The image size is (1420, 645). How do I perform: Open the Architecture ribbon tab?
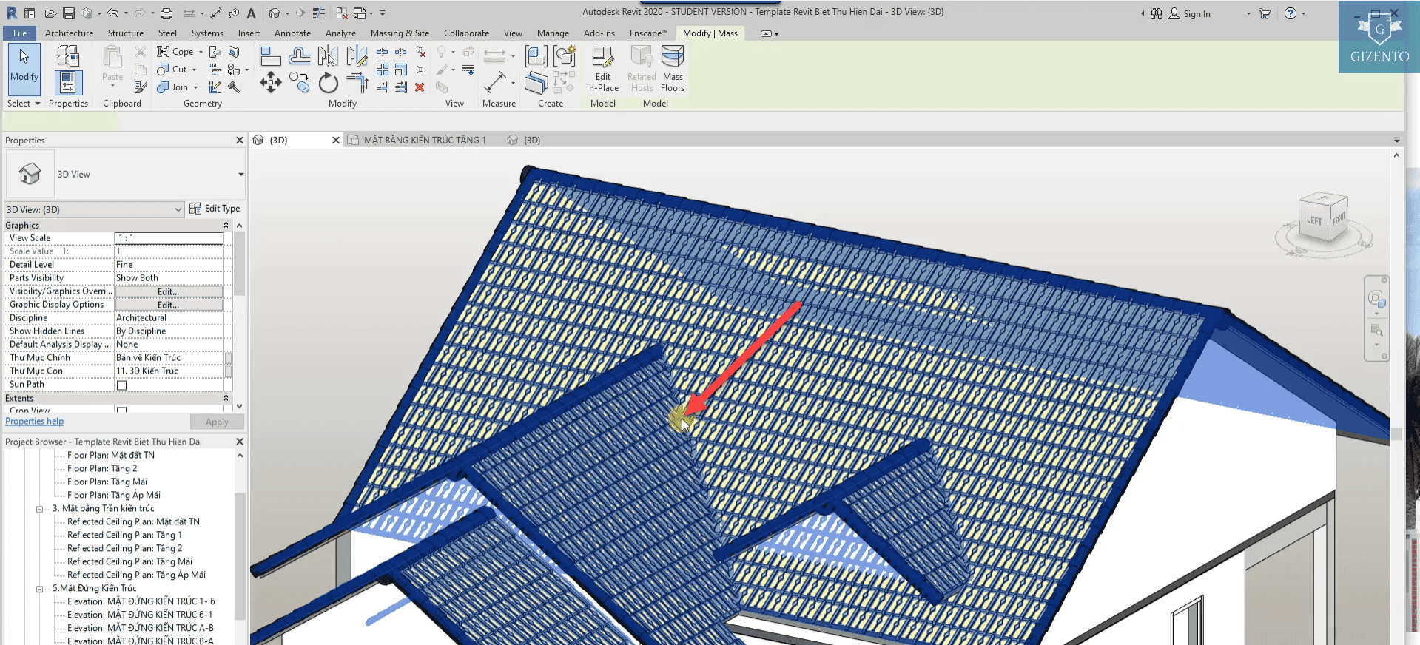pos(69,33)
